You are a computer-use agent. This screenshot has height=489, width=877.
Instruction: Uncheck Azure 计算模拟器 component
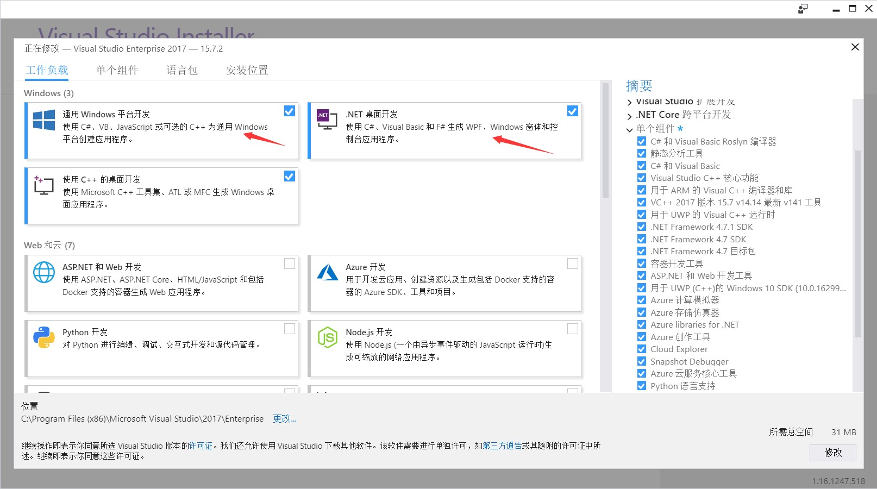coord(642,300)
